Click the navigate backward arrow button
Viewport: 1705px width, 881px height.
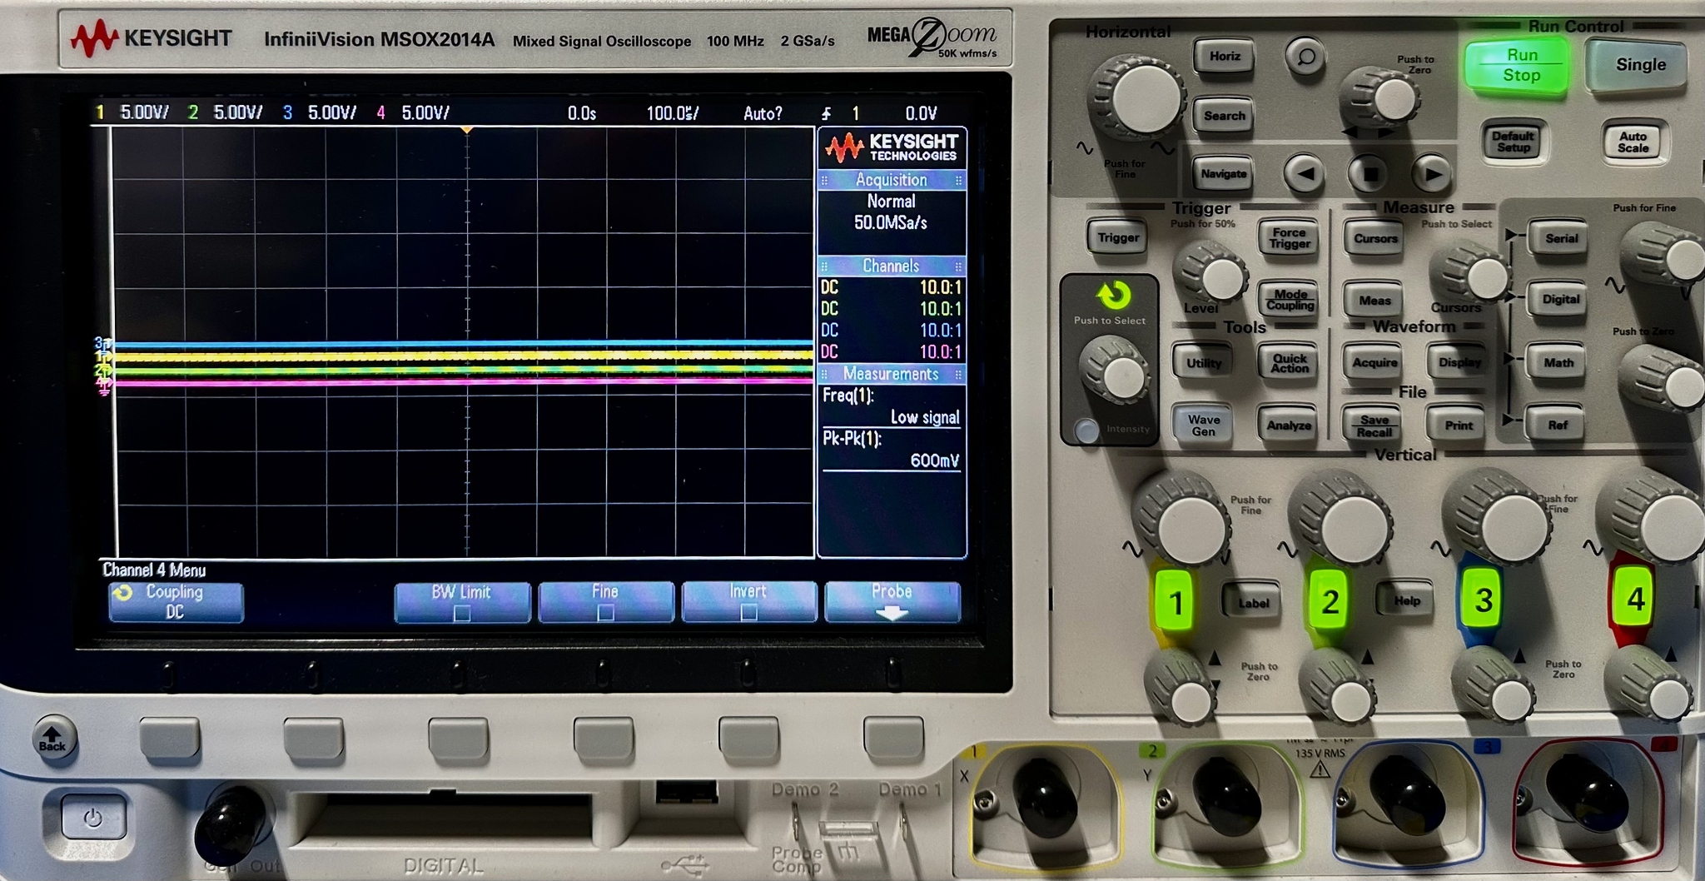(x=1304, y=174)
